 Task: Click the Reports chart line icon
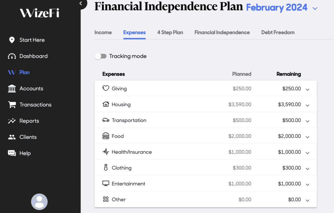12,121
